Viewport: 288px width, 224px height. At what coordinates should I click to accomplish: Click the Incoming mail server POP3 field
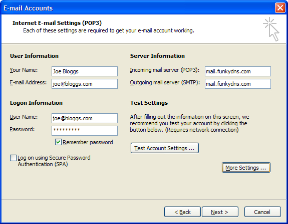coord(238,71)
